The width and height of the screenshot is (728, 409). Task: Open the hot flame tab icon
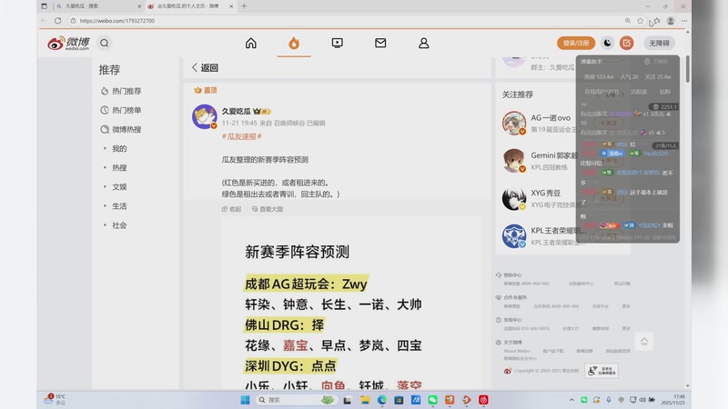coord(294,43)
